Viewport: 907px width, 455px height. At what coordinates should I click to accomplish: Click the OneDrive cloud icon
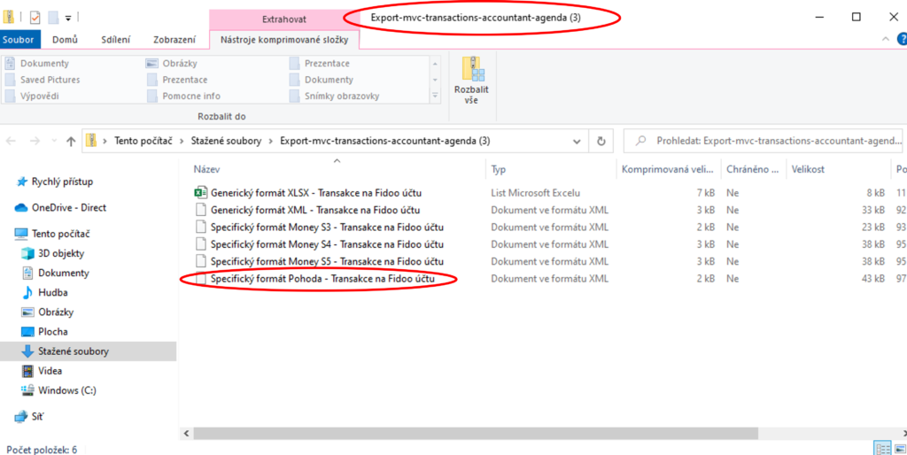[x=21, y=207]
